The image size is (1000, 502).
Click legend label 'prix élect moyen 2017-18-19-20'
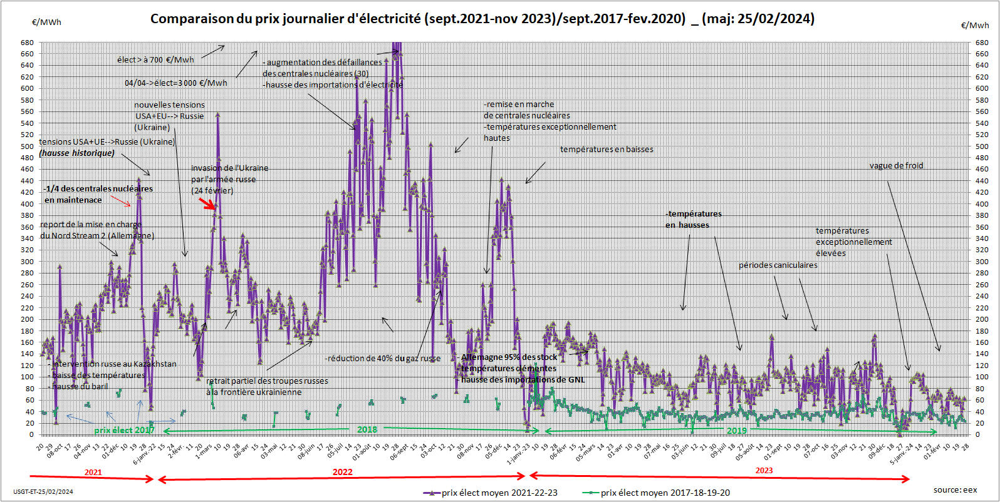click(665, 493)
